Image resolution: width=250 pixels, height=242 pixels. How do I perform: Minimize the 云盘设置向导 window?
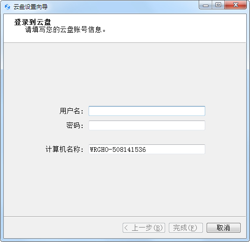click(x=206, y=5)
